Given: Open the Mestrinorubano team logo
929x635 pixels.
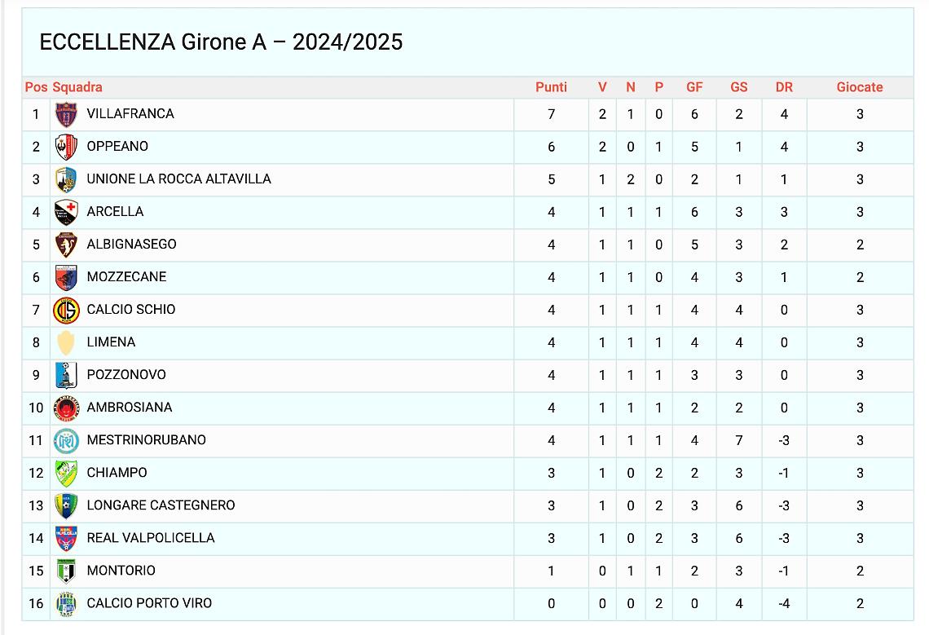Looking at the screenshot, I should pyautogui.click(x=66, y=441).
